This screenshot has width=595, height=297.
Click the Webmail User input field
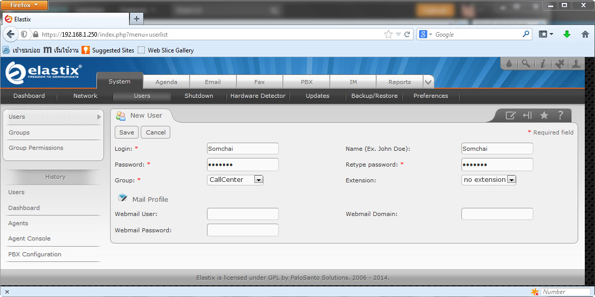(x=243, y=214)
